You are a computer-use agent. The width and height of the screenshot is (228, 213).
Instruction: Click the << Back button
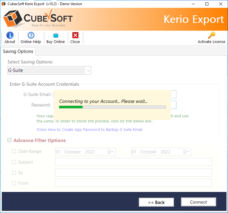[x=156, y=202]
